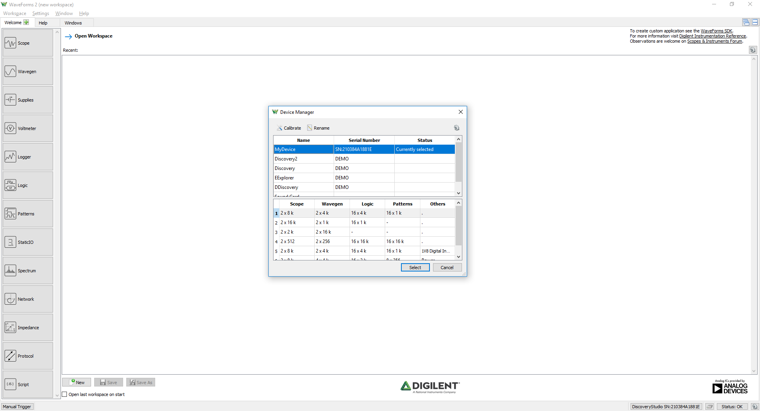Open the Network analyzer instrument
Viewport: 760px width, 411px height.
(x=28, y=299)
